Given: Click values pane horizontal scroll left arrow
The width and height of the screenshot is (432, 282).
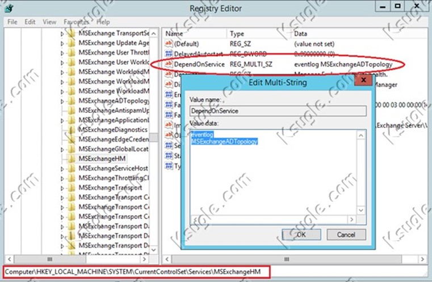Looking at the screenshot, I should 167,259.
